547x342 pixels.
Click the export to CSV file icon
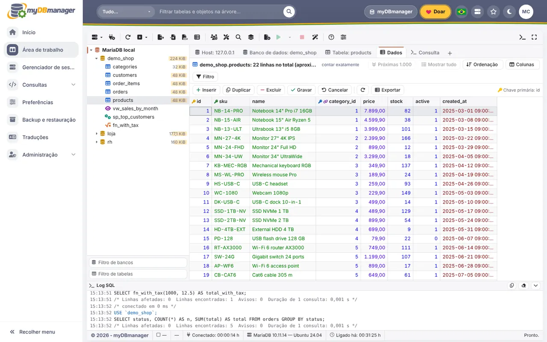tap(185, 37)
